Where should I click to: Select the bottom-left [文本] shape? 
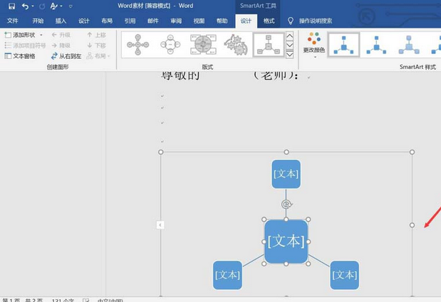pos(227,275)
